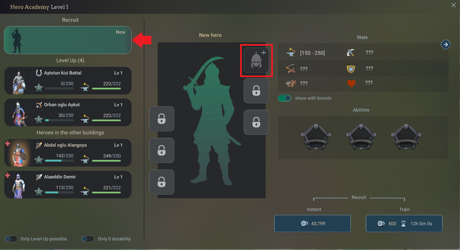Click the shield defense stat icon

[351, 69]
